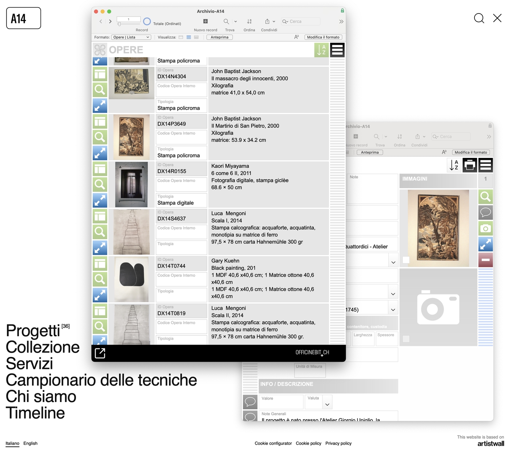The width and height of the screenshot is (509, 453).
Task: Go to next record with forward arrow
Action: click(110, 21)
